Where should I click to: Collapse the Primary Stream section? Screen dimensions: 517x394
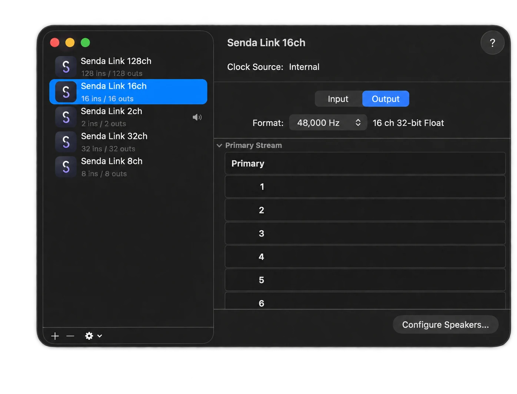coord(219,146)
